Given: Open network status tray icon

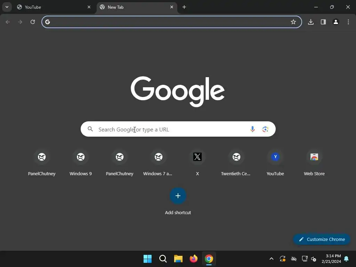Looking at the screenshot, I should (305, 259).
